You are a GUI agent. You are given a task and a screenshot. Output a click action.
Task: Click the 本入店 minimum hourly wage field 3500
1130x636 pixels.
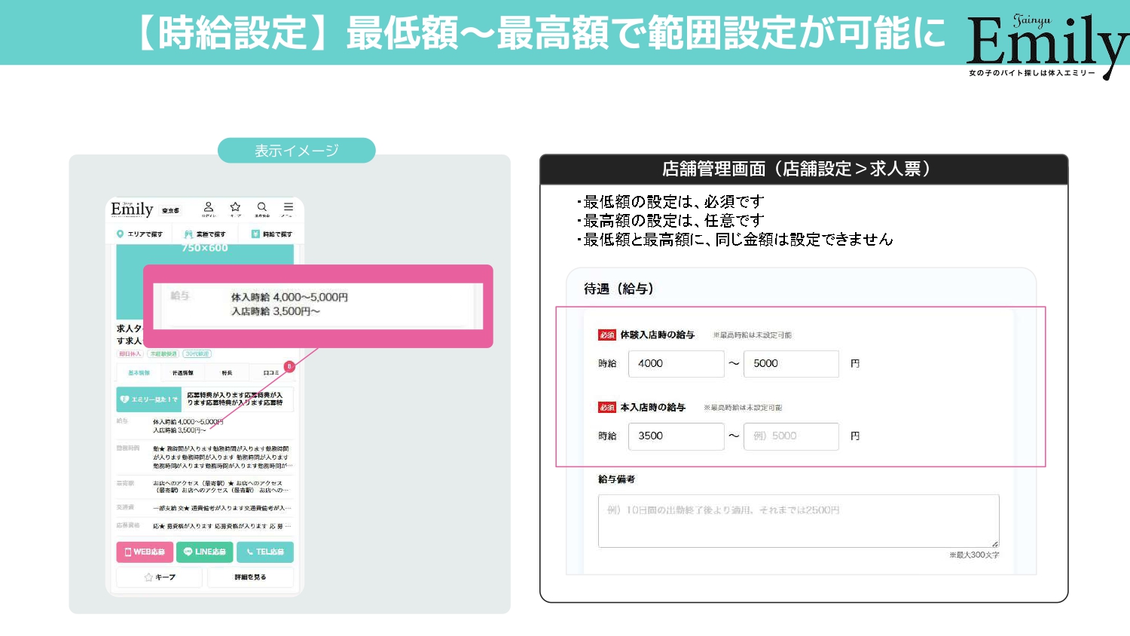point(676,436)
